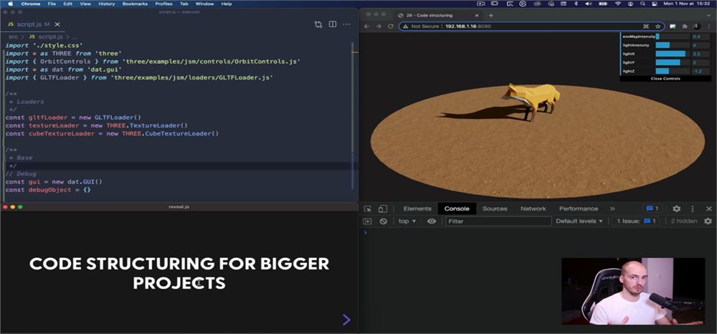Open Chrome extensions puzzle icon
This screenshot has width=717, height=334.
(686, 27)
